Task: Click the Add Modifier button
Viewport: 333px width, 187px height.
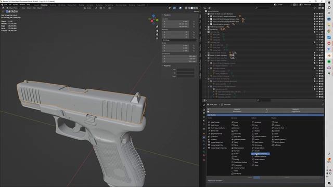Action: [x=265, y=115]
